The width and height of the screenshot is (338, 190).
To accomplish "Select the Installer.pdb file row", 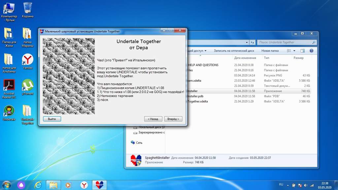I will 249,96.
